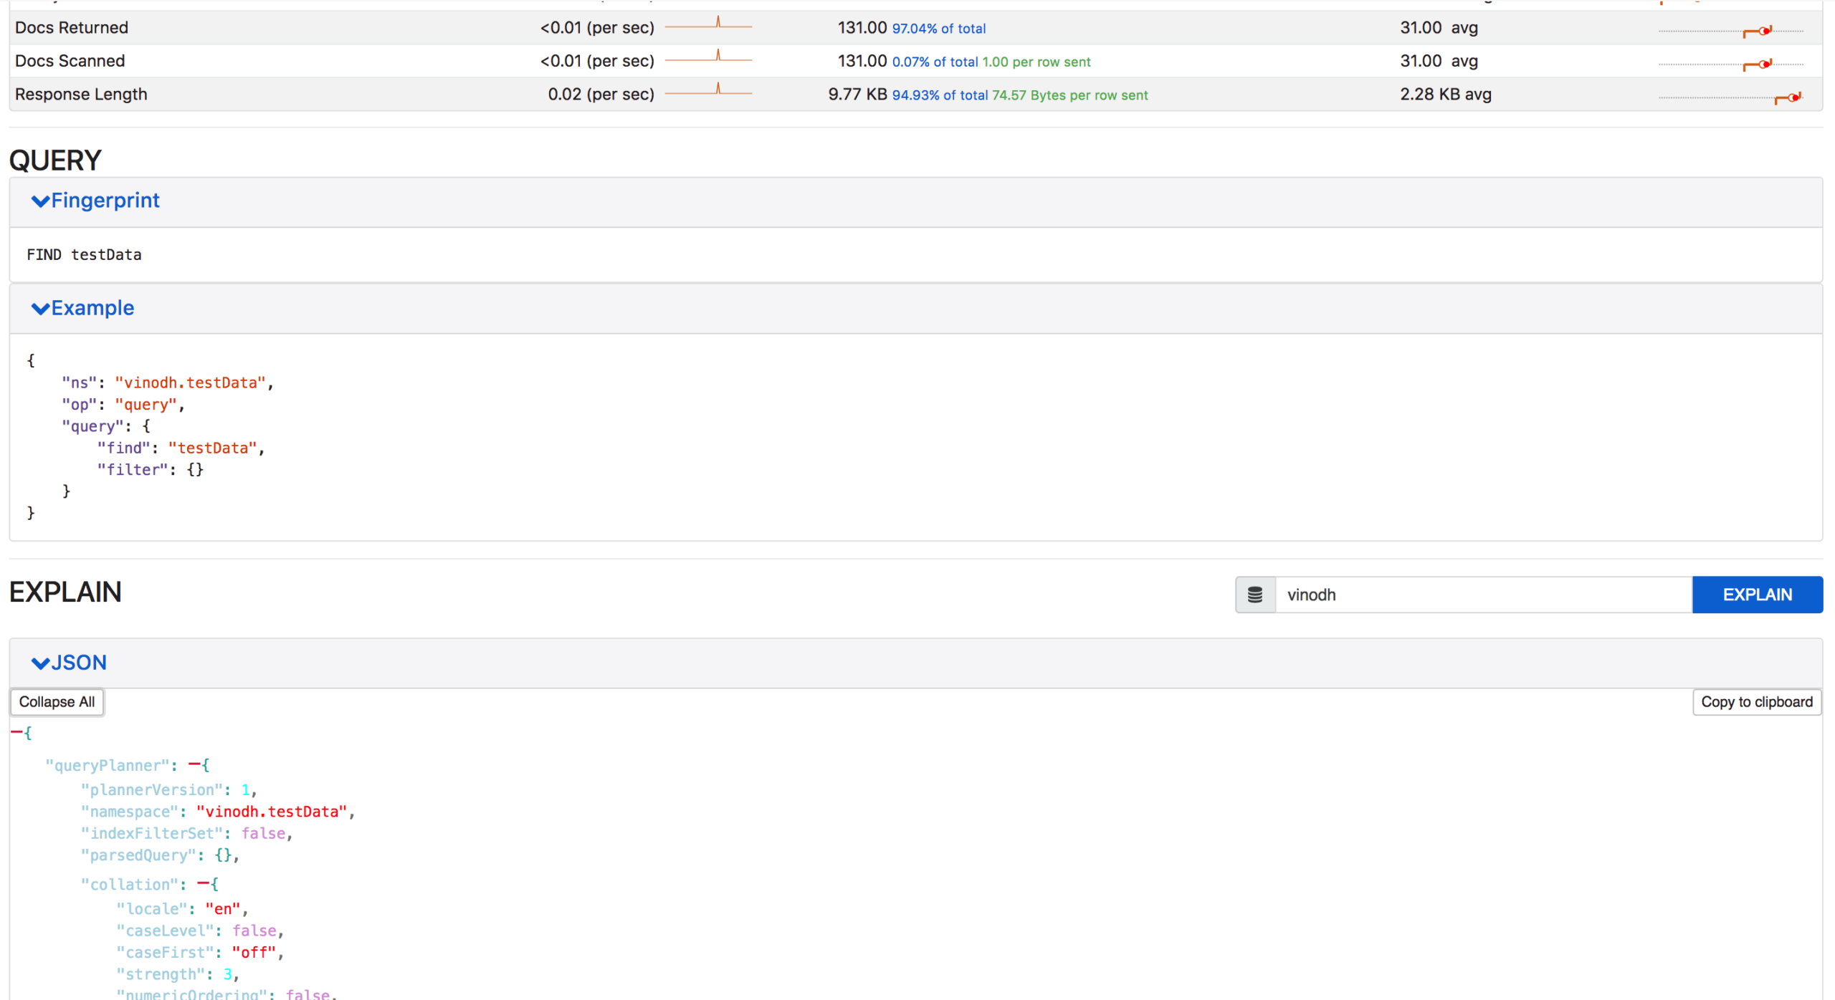Click the Fingerprint heading label

[105, 201]
